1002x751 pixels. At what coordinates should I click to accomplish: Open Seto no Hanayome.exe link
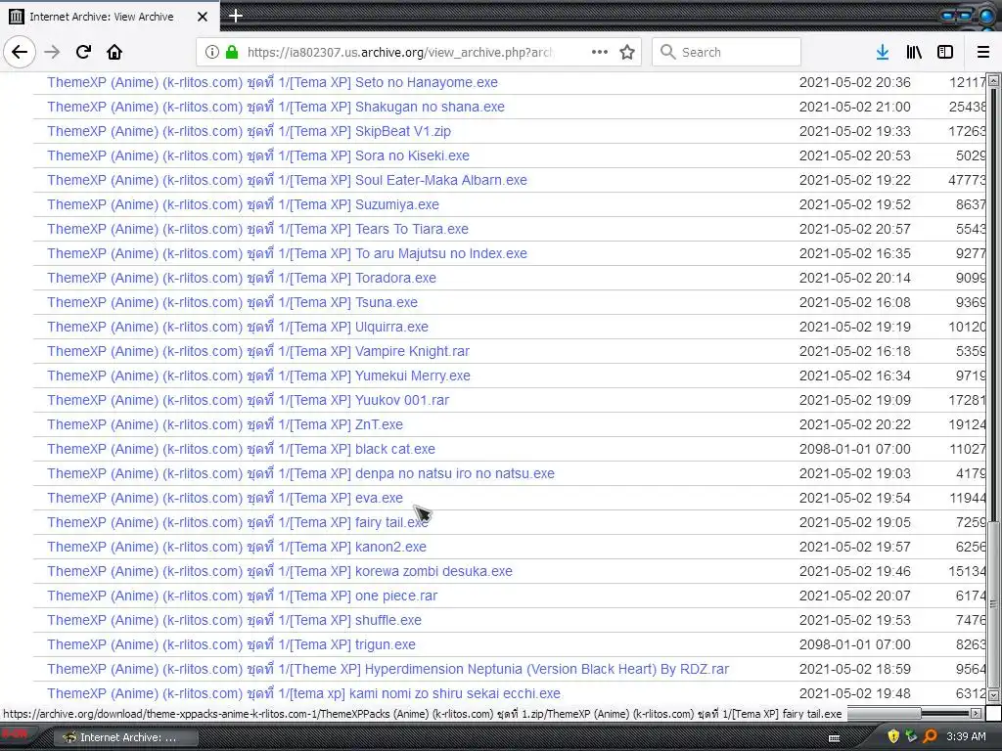pyautogui.click(x=272, y=82)
